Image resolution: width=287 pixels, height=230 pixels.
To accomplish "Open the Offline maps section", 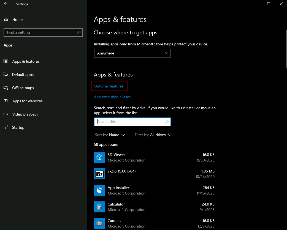I will pos(23,88).
